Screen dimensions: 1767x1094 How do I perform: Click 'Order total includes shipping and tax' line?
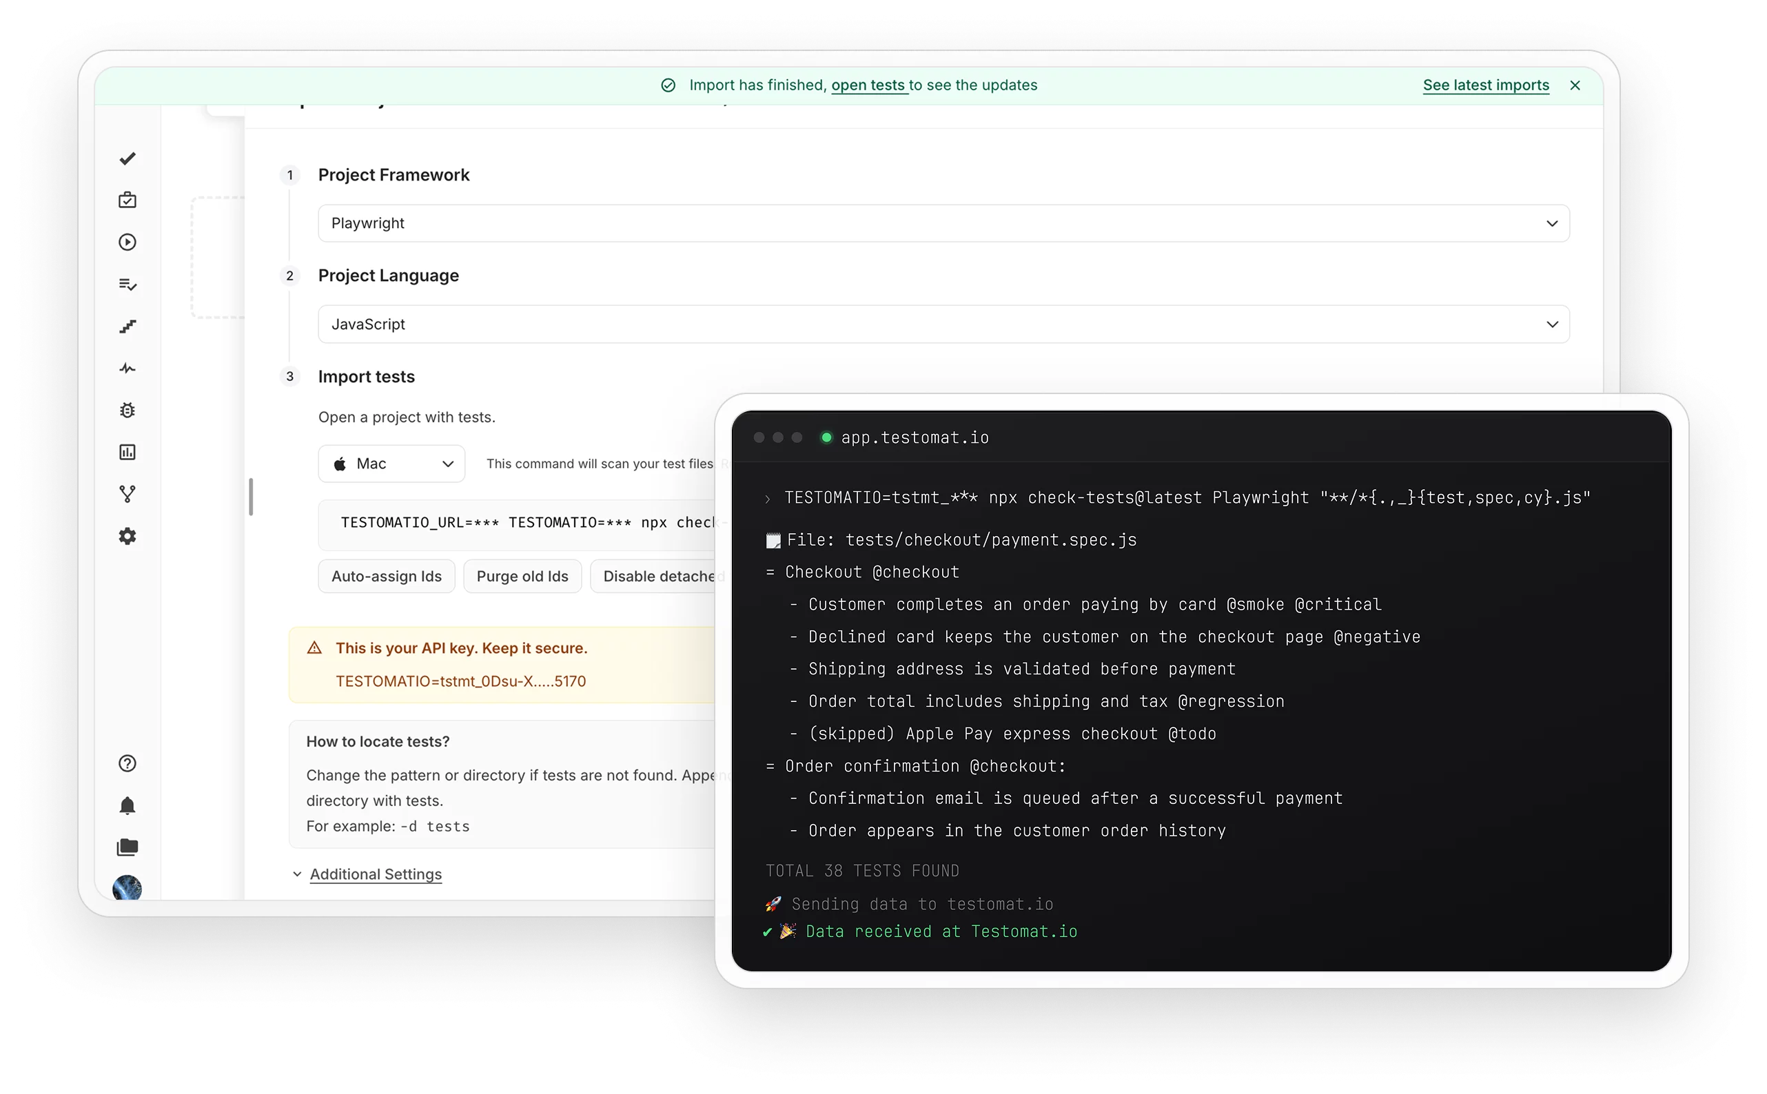(1046, 702)
